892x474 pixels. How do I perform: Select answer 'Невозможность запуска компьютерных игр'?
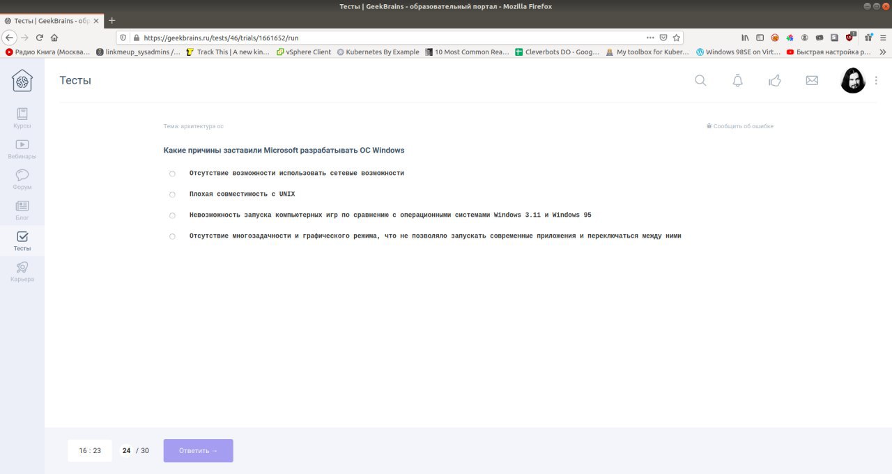point(172,215)
